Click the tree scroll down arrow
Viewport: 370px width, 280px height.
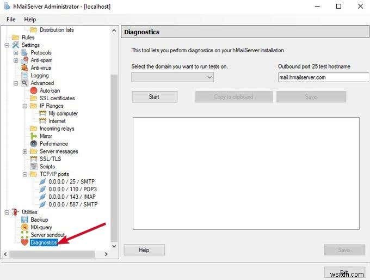114,246
